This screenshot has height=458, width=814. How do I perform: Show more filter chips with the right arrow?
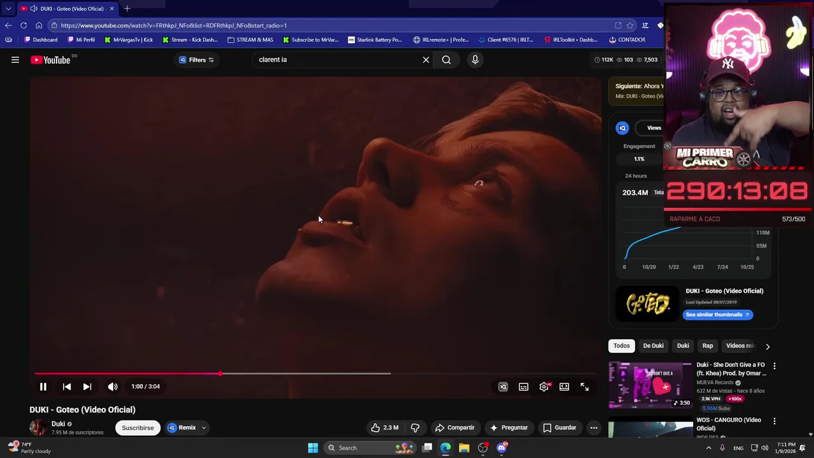point(768,347)
